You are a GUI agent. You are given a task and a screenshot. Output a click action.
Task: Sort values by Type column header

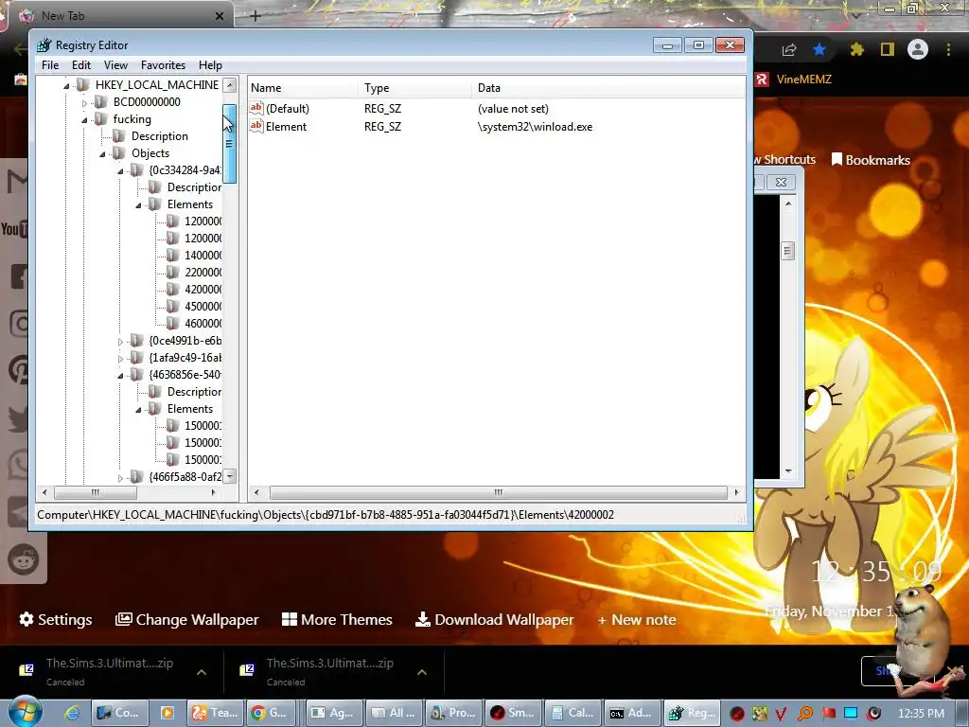pyautogui.click(x=414, y=88)
